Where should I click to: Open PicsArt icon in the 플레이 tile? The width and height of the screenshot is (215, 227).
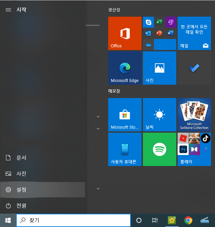pyautogui.click(x=205, y=149)
